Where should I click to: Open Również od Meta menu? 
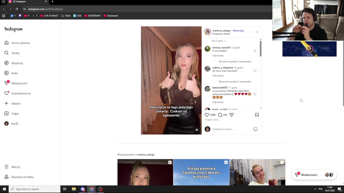19,177
